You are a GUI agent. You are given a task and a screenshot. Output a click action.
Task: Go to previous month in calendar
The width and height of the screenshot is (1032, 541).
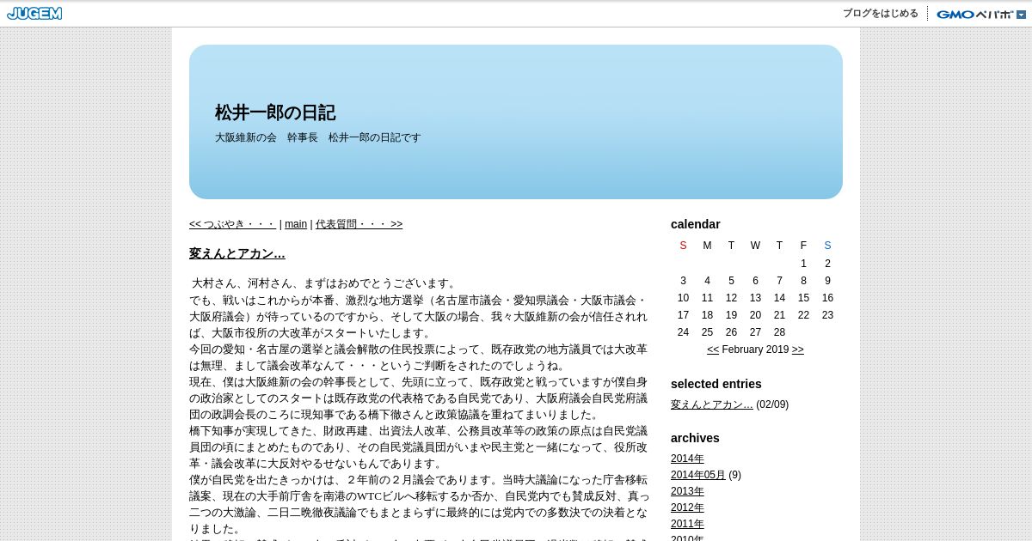(713, 350)
